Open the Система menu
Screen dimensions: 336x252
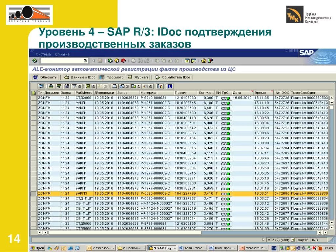(43, 54)
